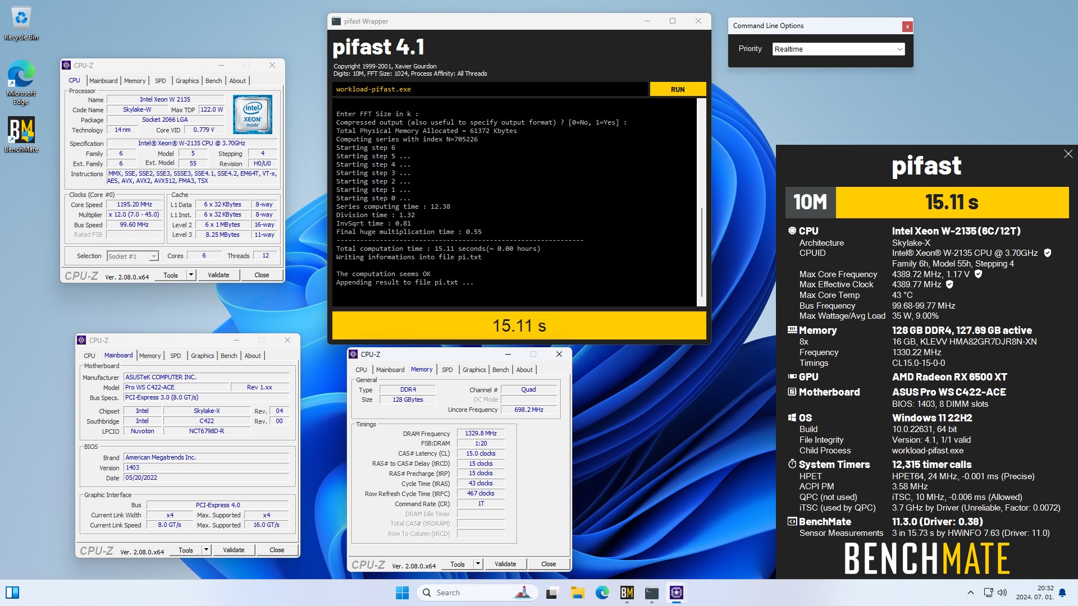Click the CPU section icon in BenchMate panel
Image resolution: width=1078 pixels, height=606 pixels.
pos(792,231)
